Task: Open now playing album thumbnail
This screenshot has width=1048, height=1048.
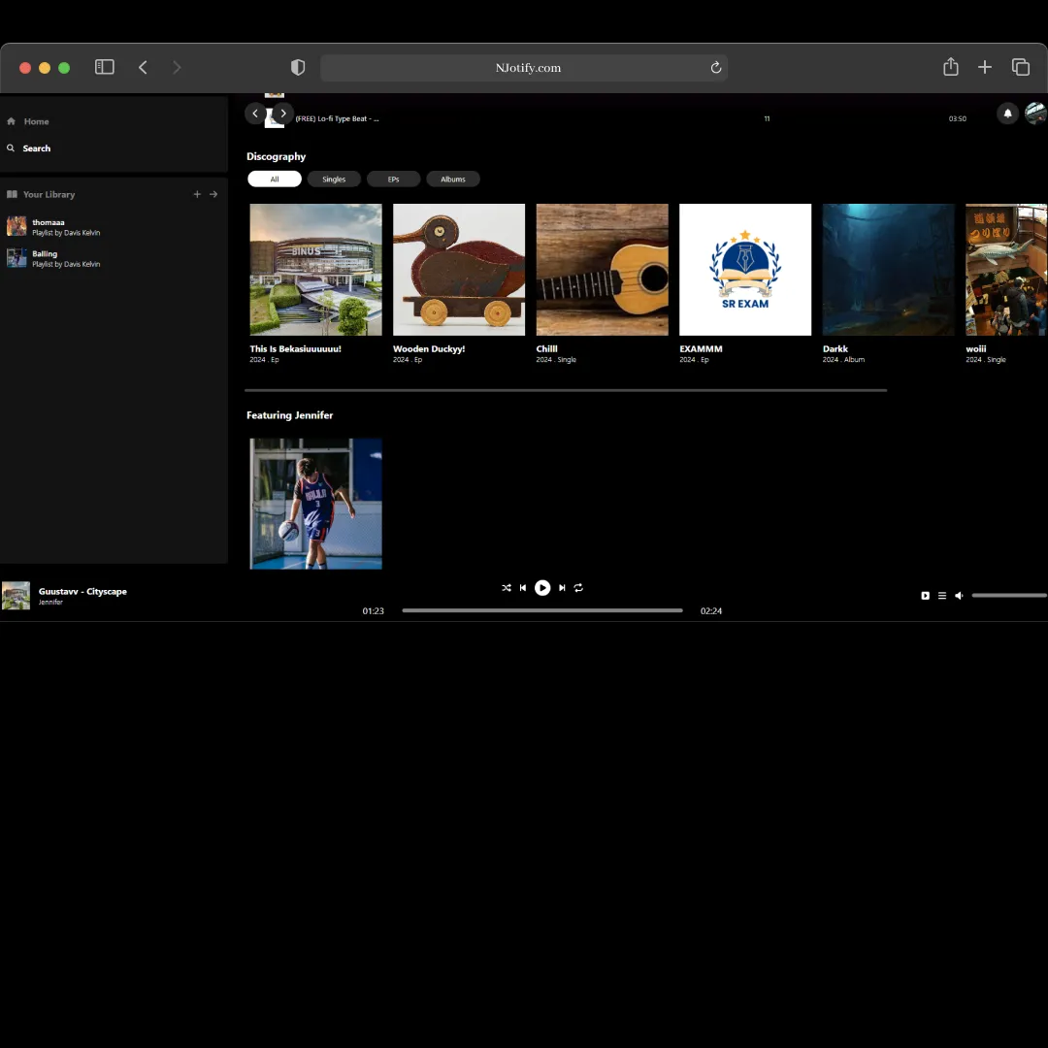Action: tap(16, 596)
